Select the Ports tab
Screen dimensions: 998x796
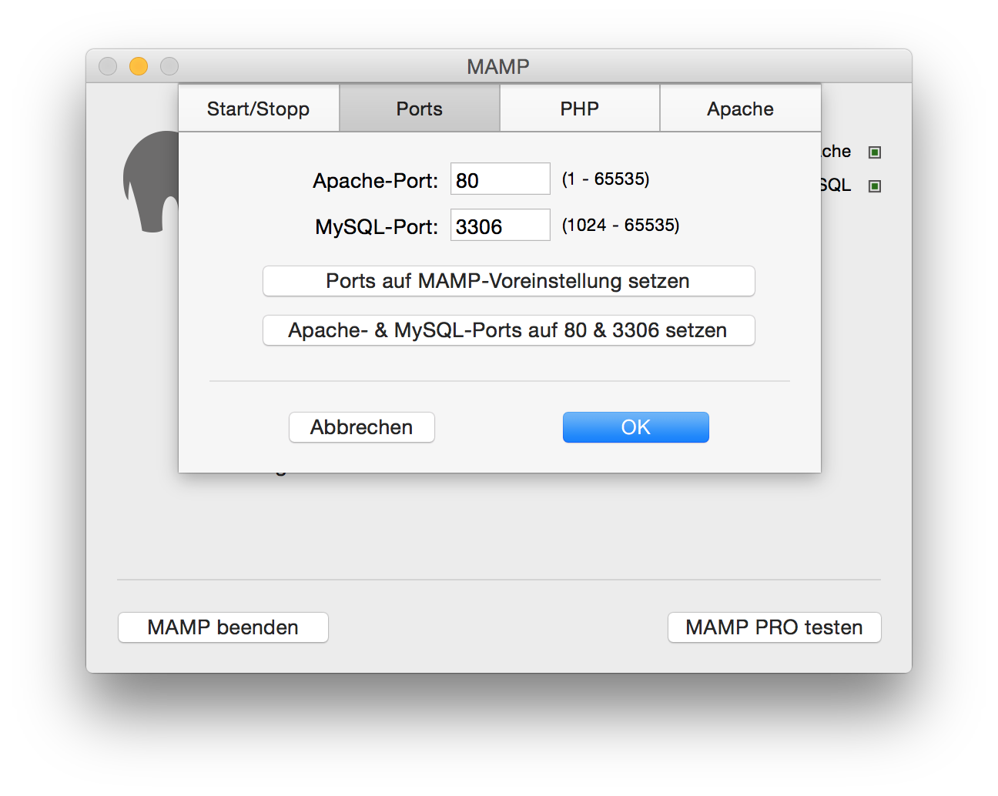click(420, 109)
